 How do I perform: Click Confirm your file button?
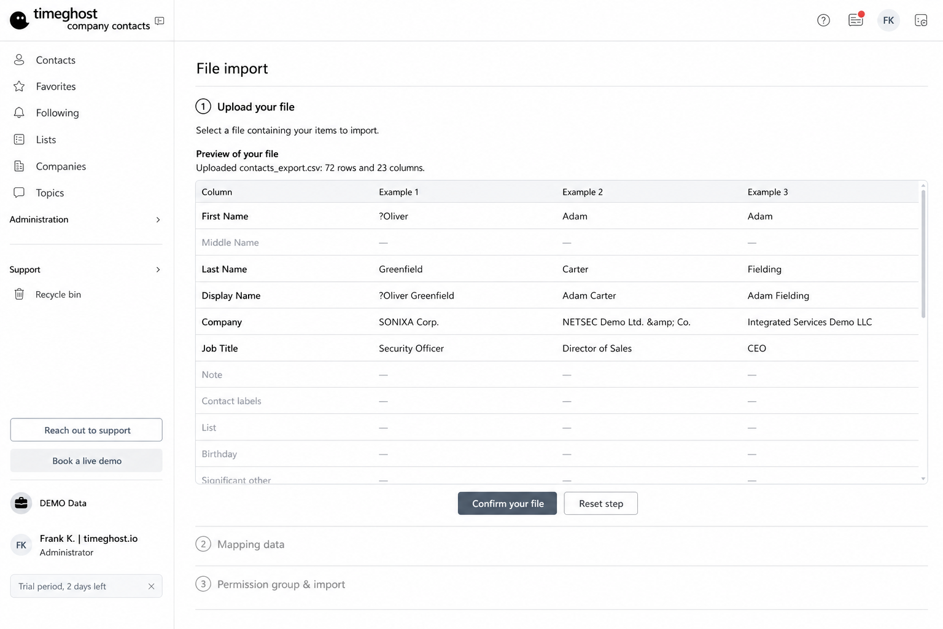point(507,503)
